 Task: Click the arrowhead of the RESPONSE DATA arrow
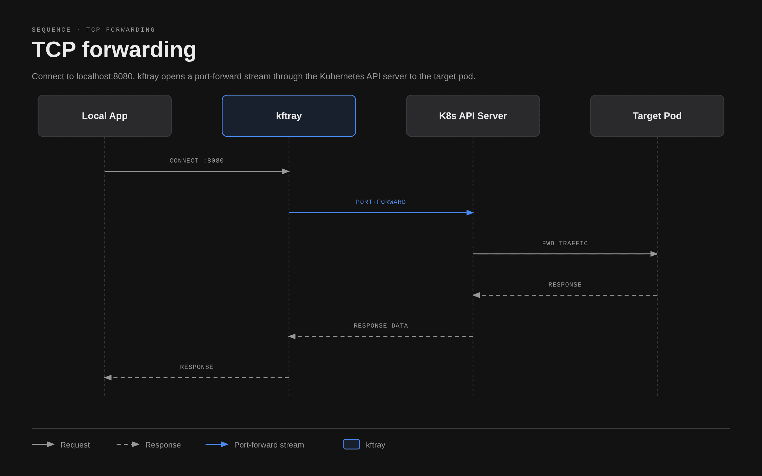292,336
